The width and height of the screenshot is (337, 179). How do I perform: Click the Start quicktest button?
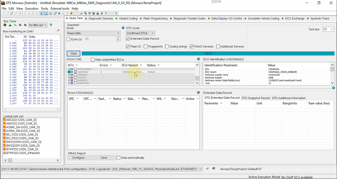[73, 53]
